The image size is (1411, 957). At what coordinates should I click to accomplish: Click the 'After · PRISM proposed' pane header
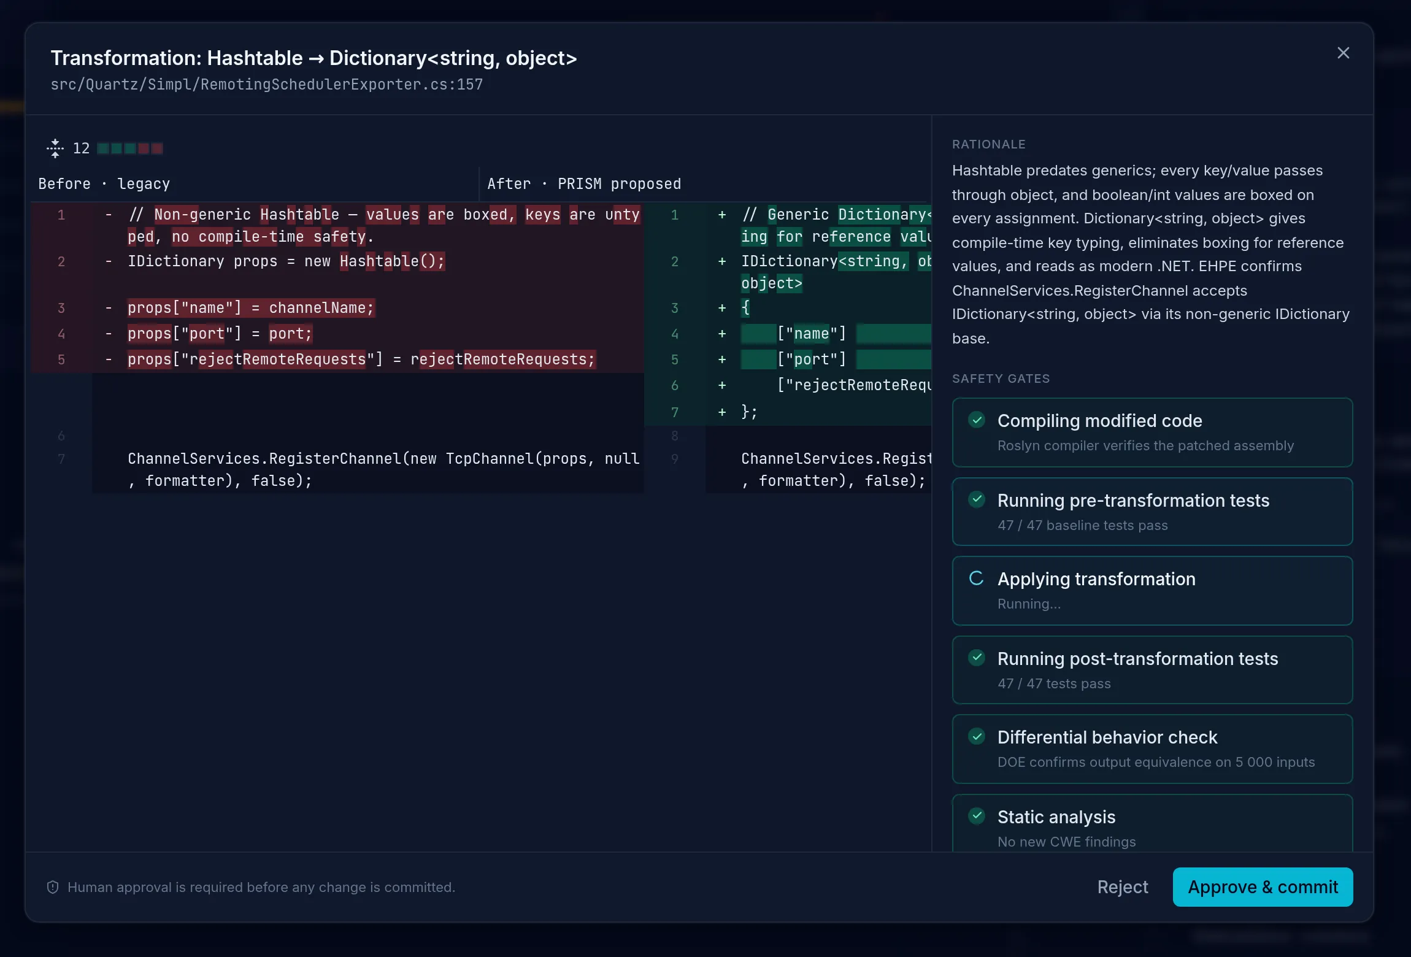point(584,184)
